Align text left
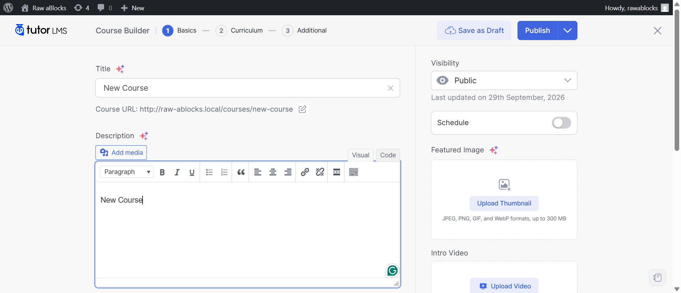This screenshot has width=681, height=293. point(258,172)
